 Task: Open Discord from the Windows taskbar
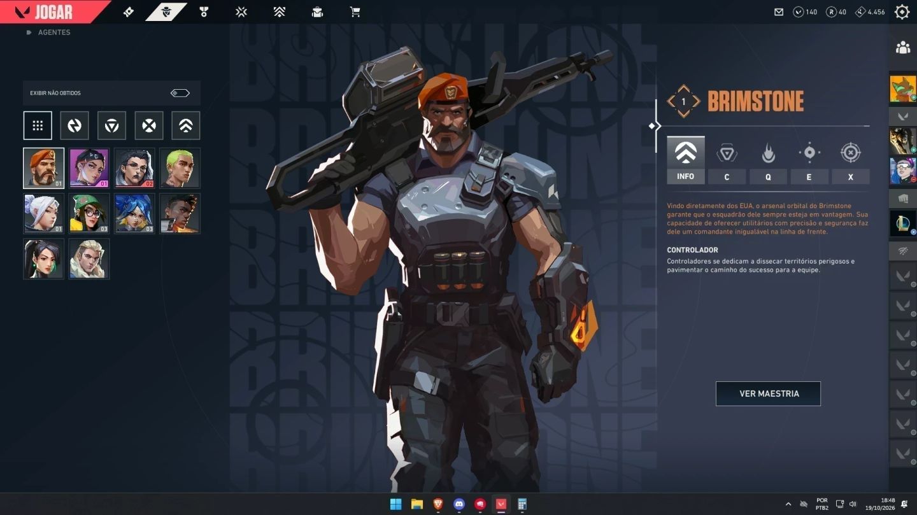[458, 504]
